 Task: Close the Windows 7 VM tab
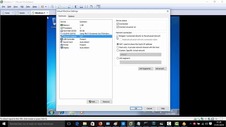47,13
